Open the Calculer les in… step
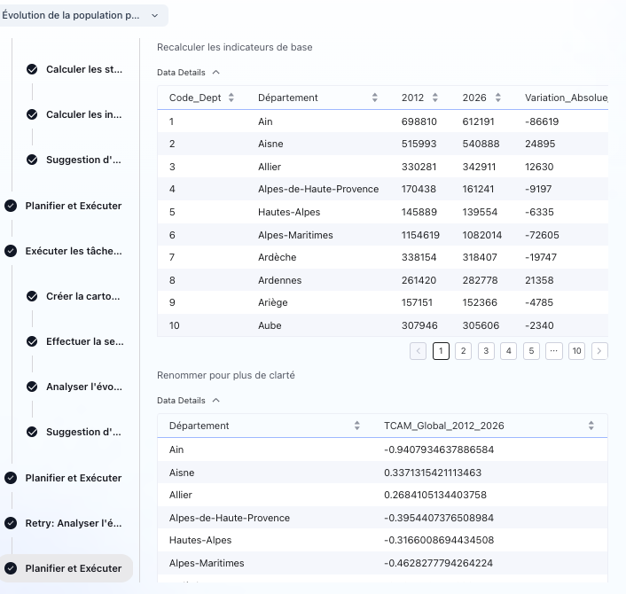 84,114
